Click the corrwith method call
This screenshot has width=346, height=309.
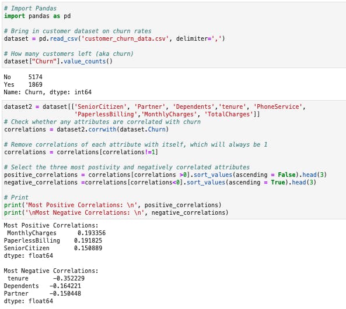point(102,129)
